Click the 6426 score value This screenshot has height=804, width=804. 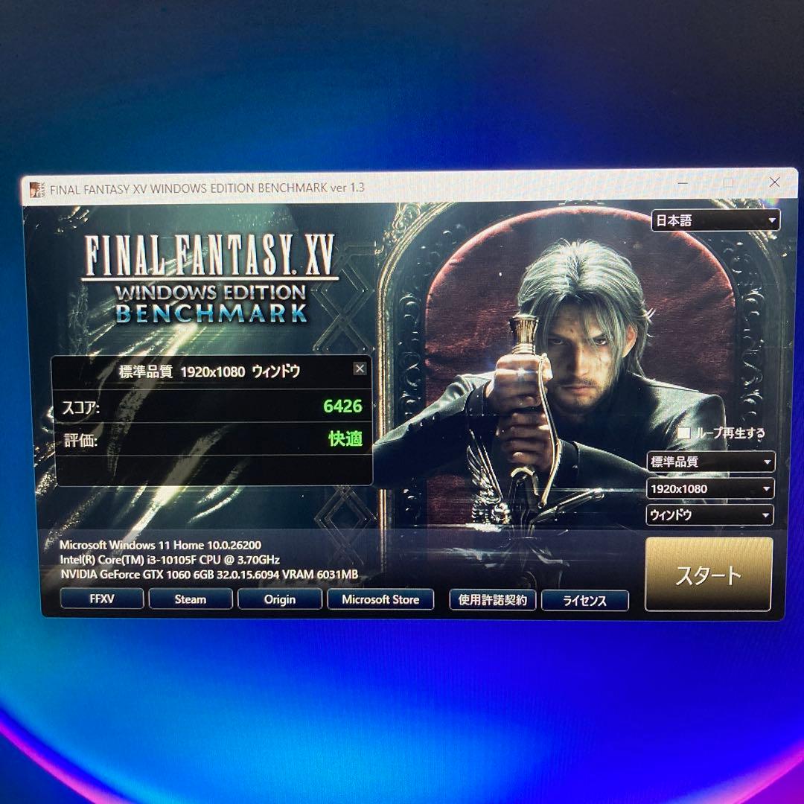pyautogui.click(x=342, y=406)
